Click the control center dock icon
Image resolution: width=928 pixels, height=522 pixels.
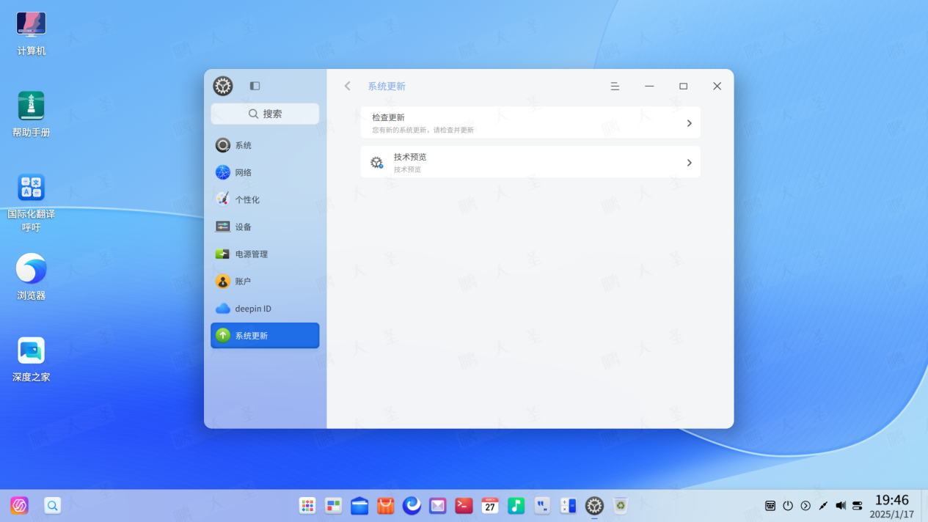click(594, 505)
